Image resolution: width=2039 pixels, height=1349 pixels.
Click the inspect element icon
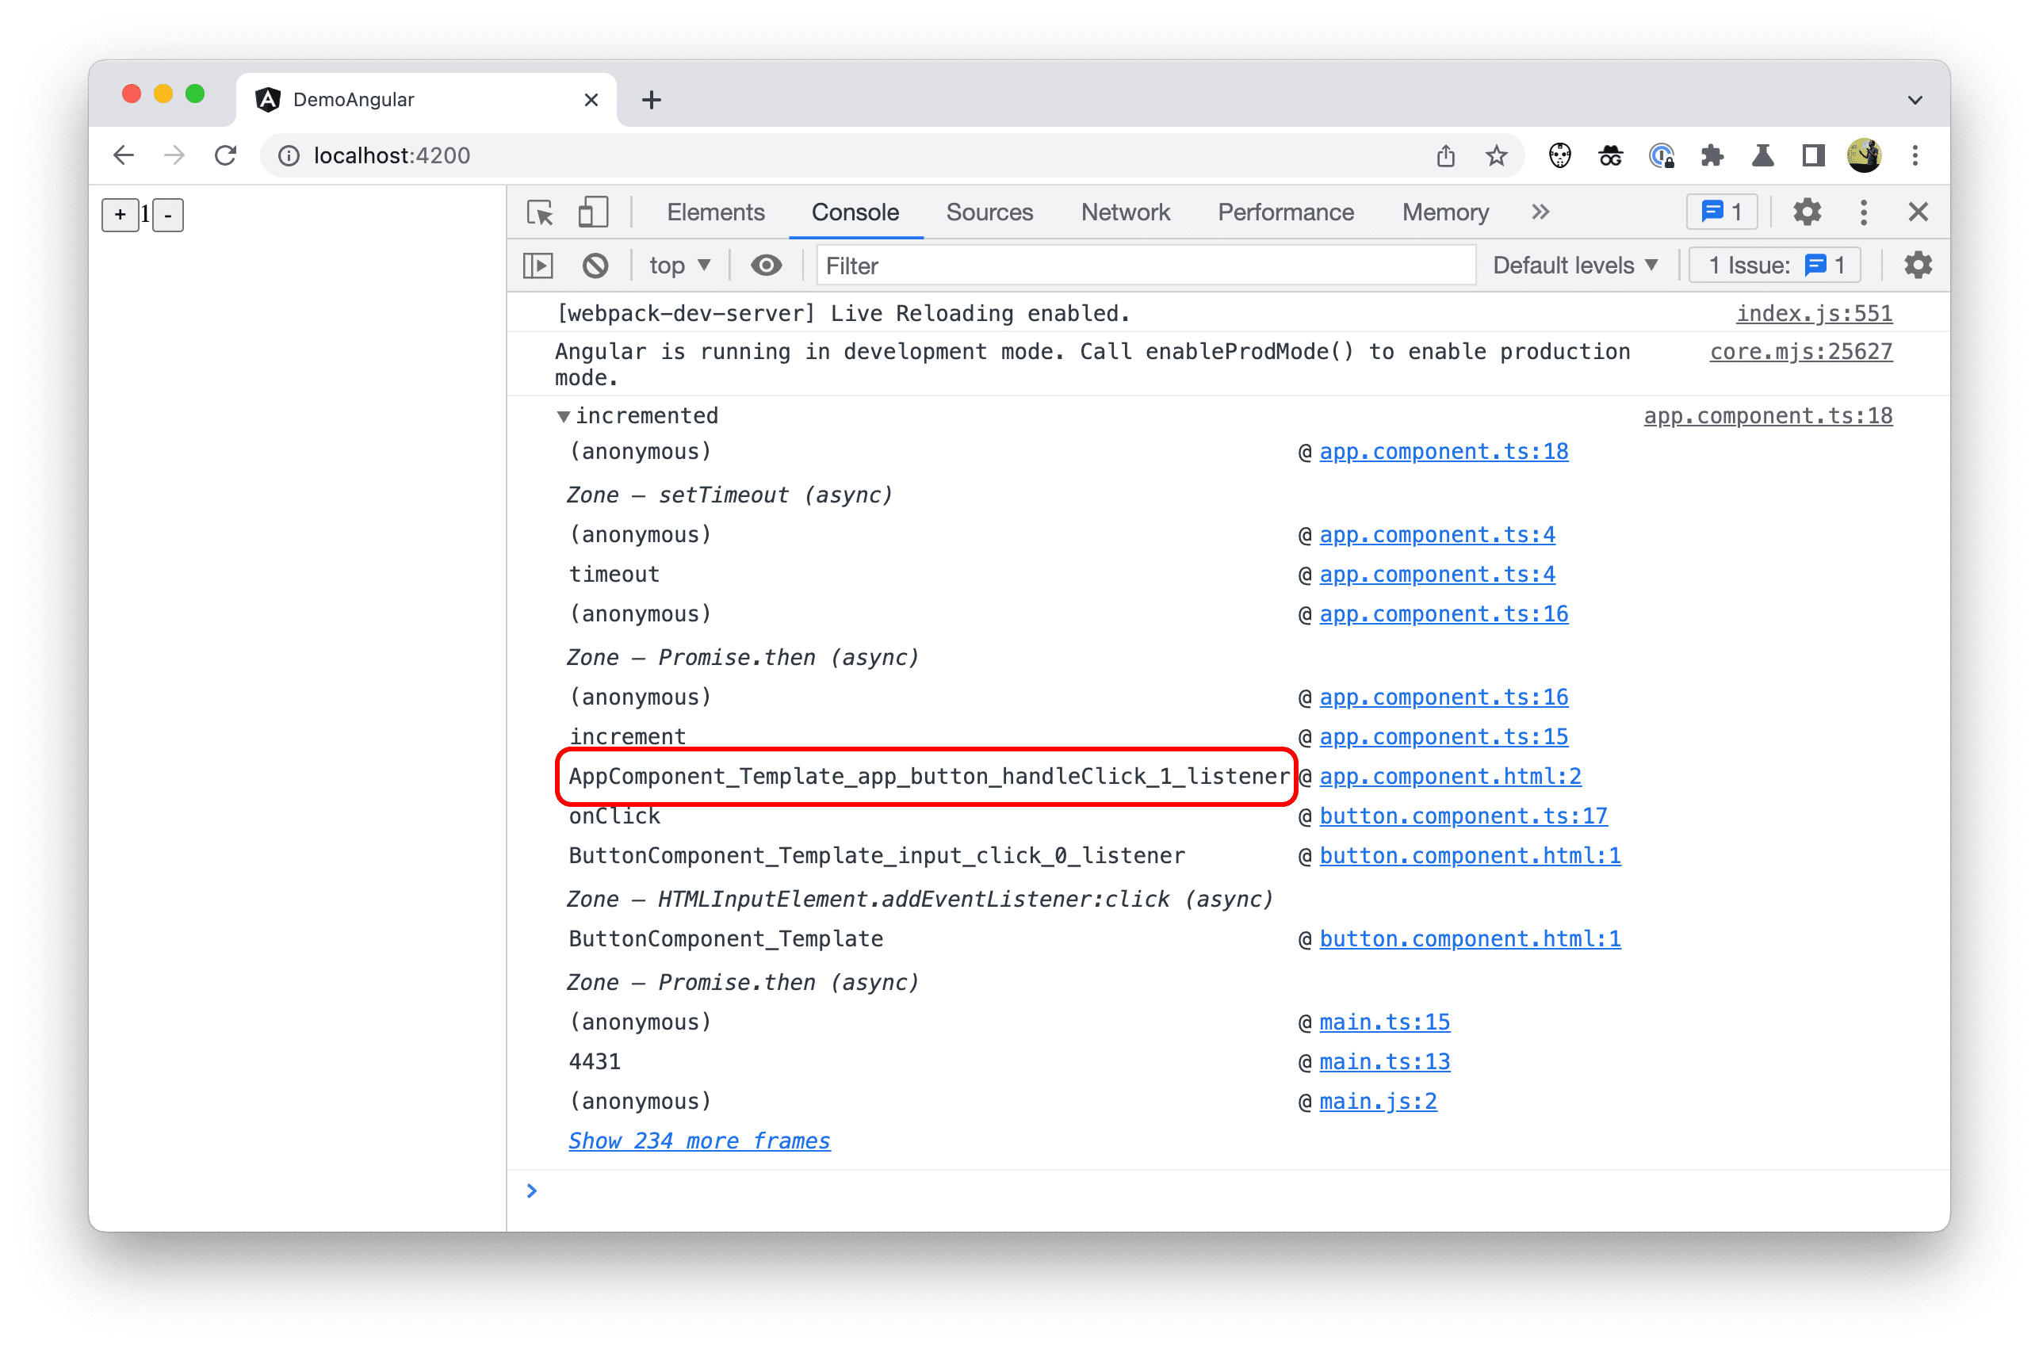(x=544, y=211)
